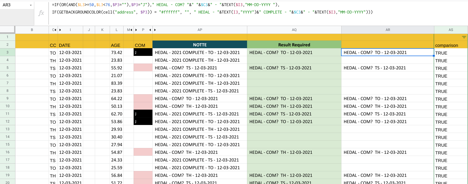This screenshot has width=468, height=184.
Task: Select column B header
Action: pyautogui.click(x=32, y=30)
